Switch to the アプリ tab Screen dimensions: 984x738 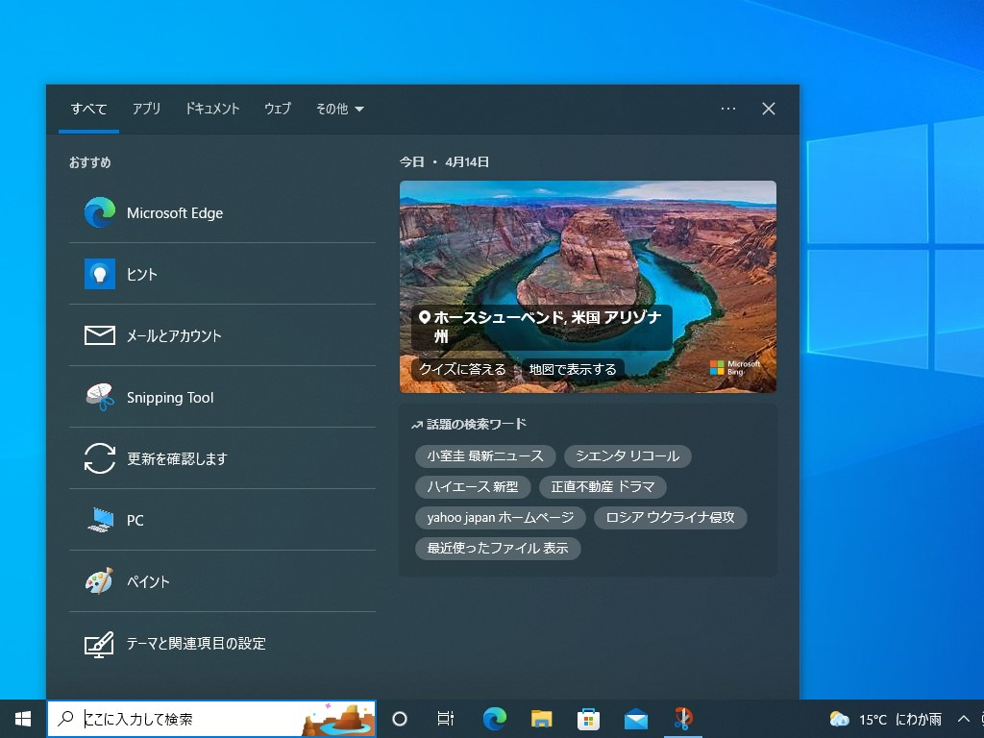(146, 109)
